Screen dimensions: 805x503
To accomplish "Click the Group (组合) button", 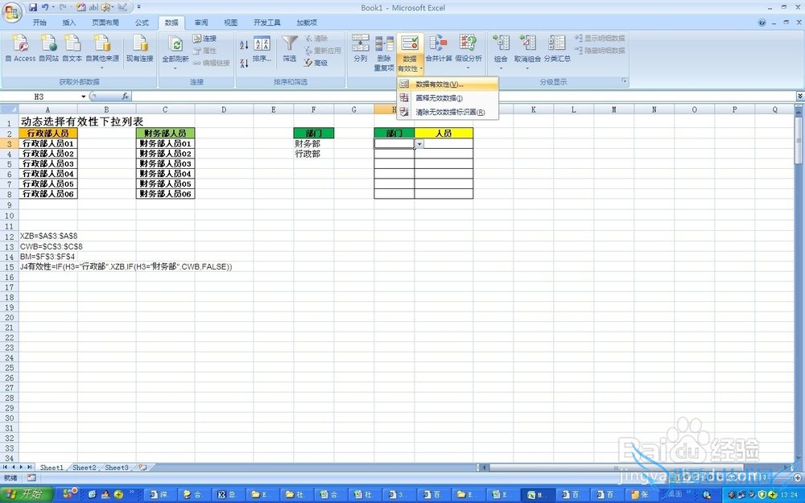I will click(501, 52).
